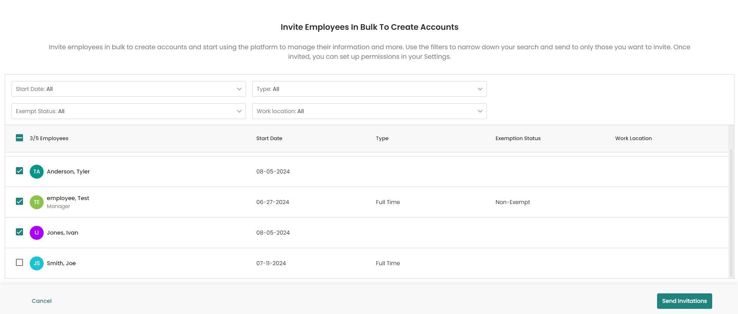Uncheck the Jones, Ivan checkbox
The width and height of the screenshot is (738, 314).
(x=19, y=232)
